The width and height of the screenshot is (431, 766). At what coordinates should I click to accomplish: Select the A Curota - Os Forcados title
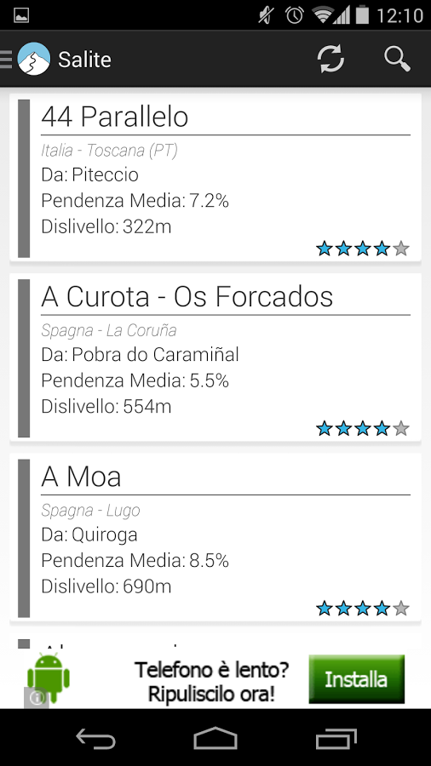click(187, 296)
